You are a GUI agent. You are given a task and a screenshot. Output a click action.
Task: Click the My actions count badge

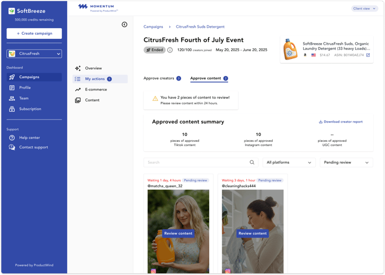coord(109,79)
